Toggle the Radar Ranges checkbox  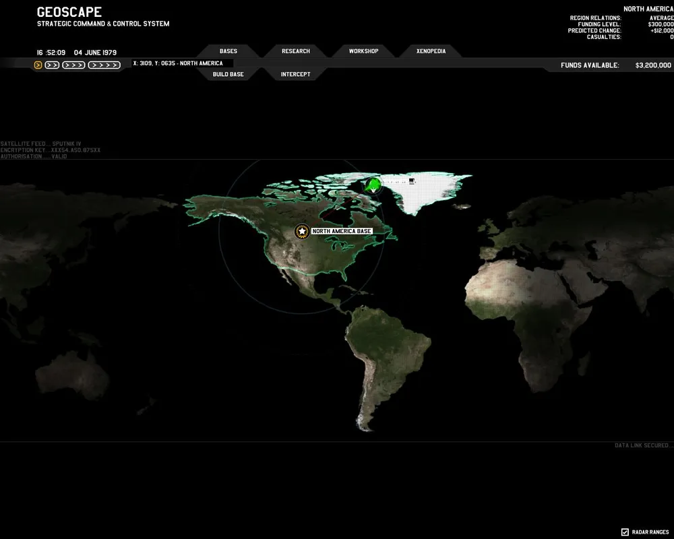pyautogui.click(x=625, y=532)
